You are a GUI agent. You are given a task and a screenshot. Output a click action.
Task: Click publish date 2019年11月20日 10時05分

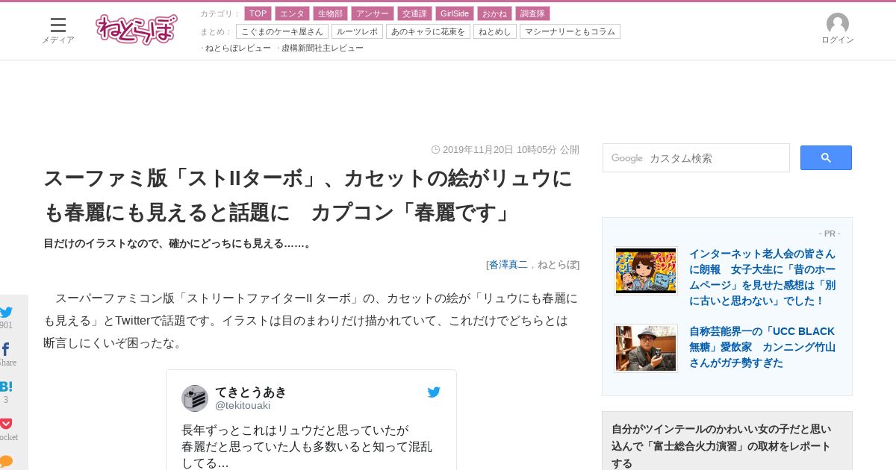coord(500,149)
